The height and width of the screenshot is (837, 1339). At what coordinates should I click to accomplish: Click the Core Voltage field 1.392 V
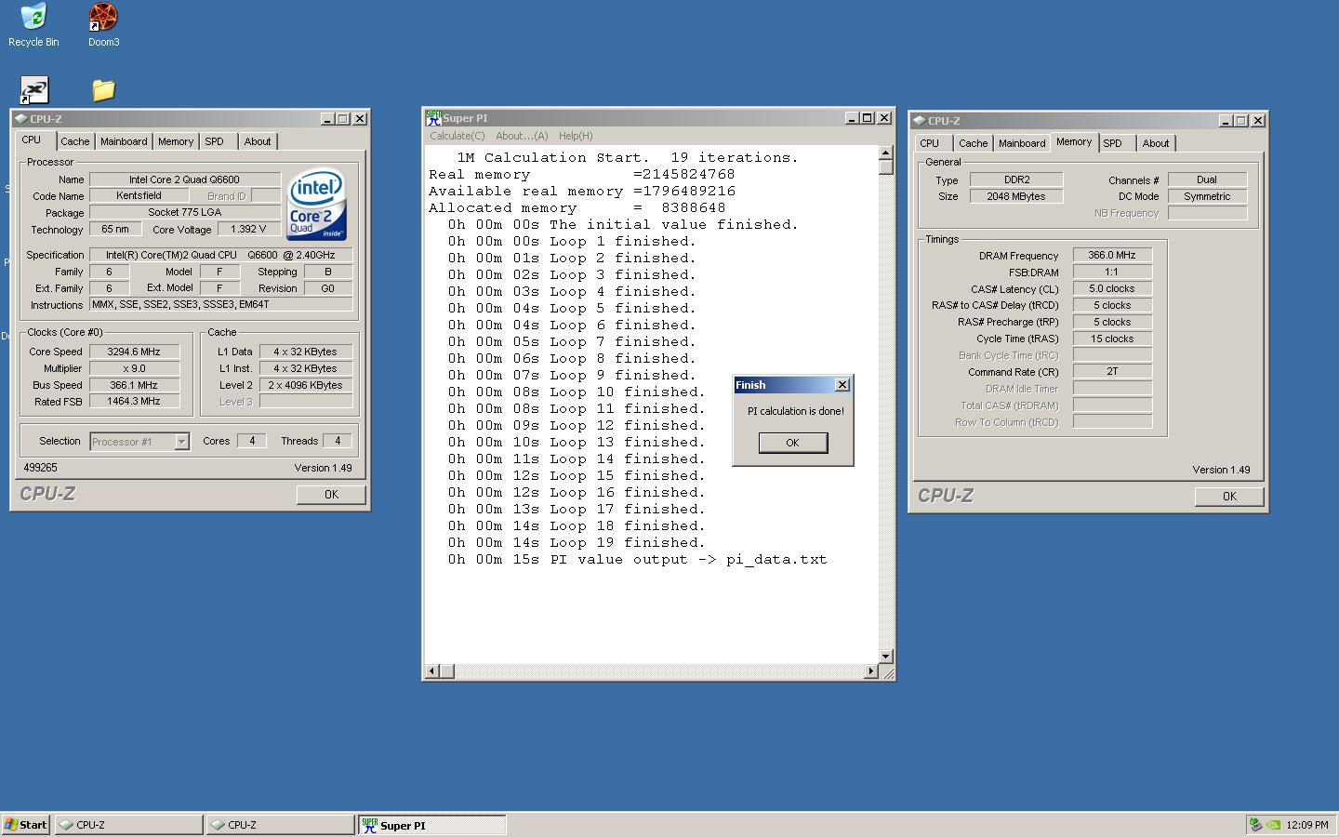(248, 229)
